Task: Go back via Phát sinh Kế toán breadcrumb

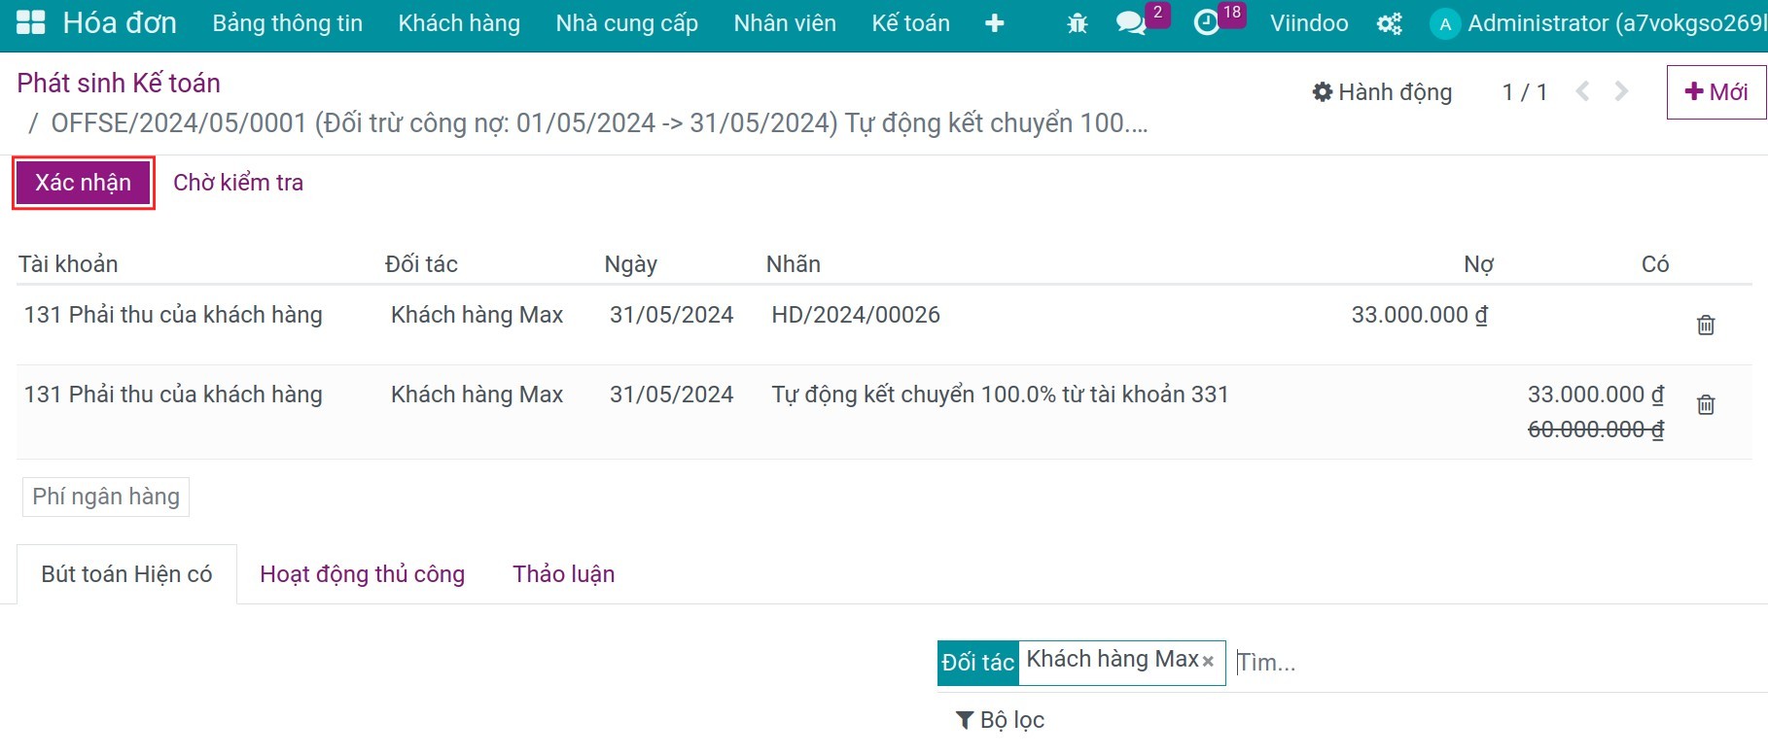Action: coord(119,83)
